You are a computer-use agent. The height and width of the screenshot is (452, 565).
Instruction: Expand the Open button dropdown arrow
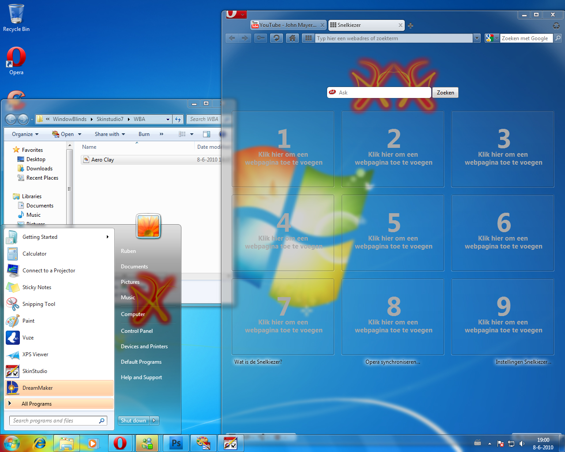click(x=79, y=134)
